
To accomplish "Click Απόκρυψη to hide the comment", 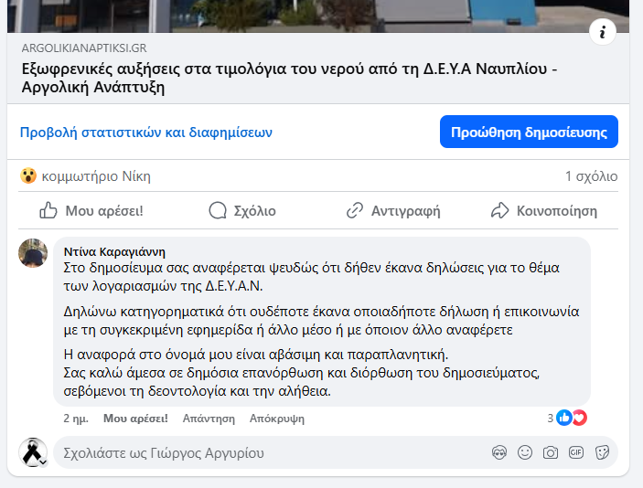I will 276,419.
